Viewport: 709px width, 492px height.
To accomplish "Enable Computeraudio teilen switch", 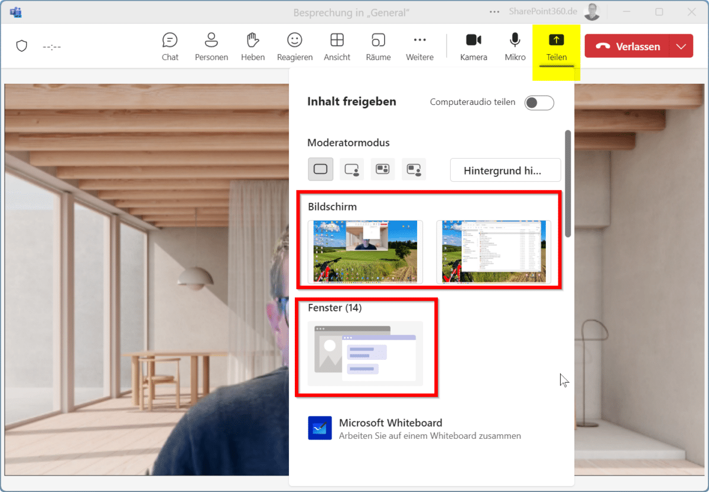I will coord(539,103).
